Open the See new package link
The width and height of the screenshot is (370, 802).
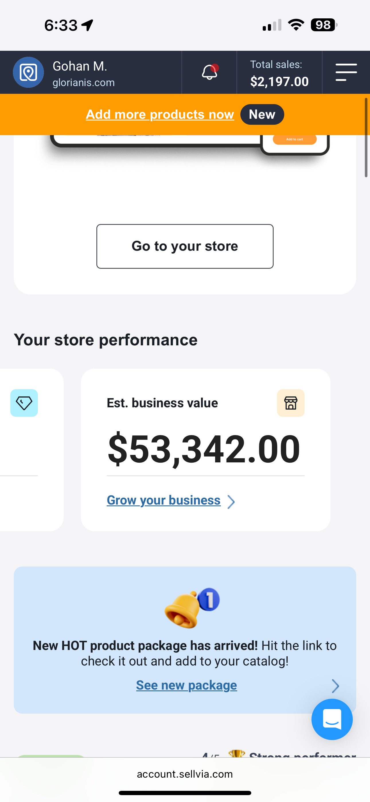(186, 685)
